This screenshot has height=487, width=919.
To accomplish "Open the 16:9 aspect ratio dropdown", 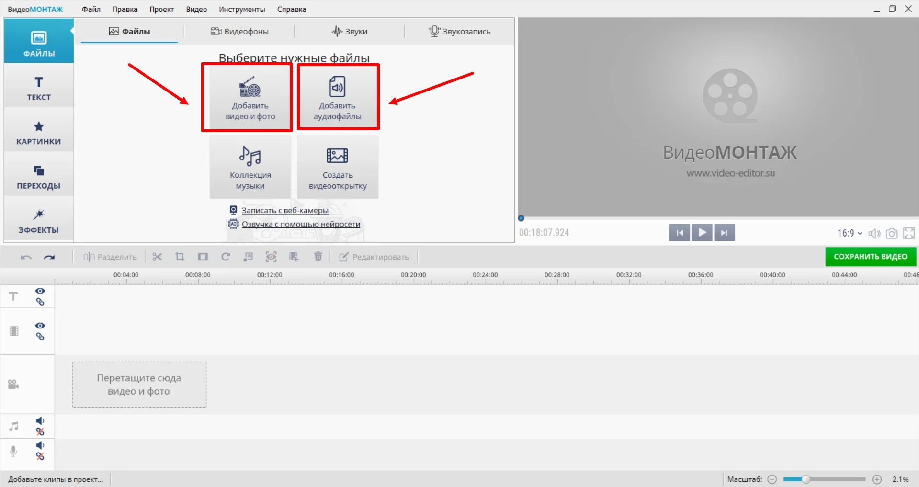I will (850, 233).
